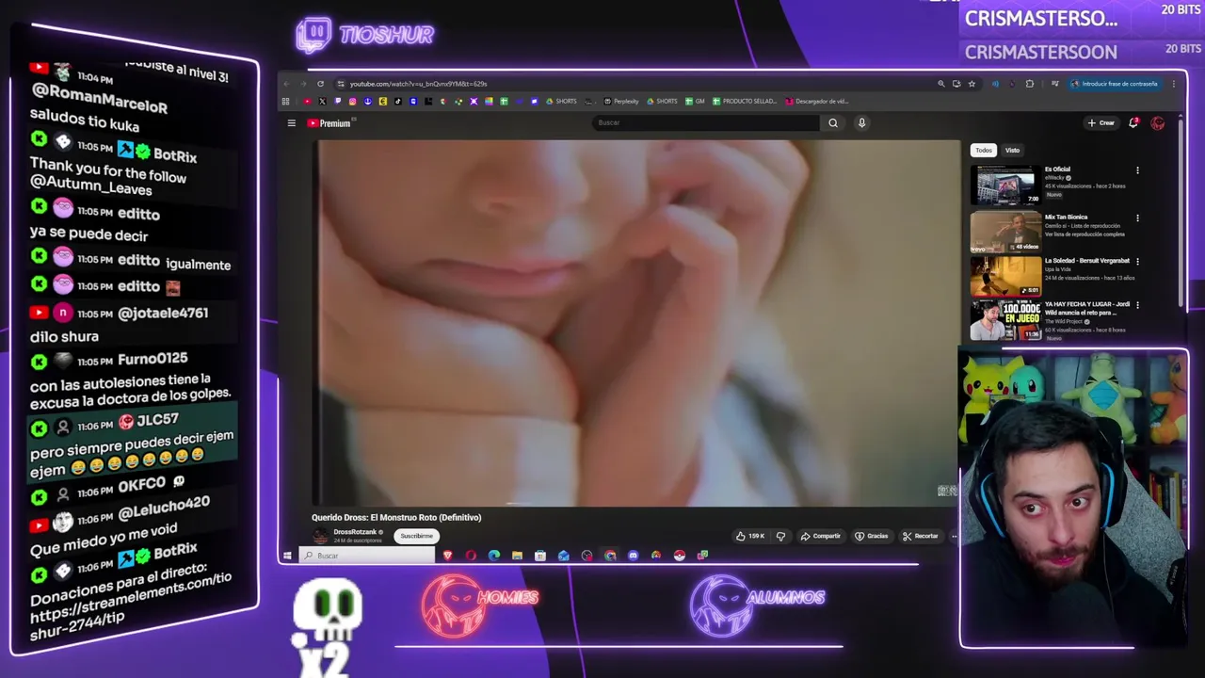This screenshot has height=678, width=1205.
Task: Open options for 'Mix Tan Bionica'
Action: [x=1137, y=218]
